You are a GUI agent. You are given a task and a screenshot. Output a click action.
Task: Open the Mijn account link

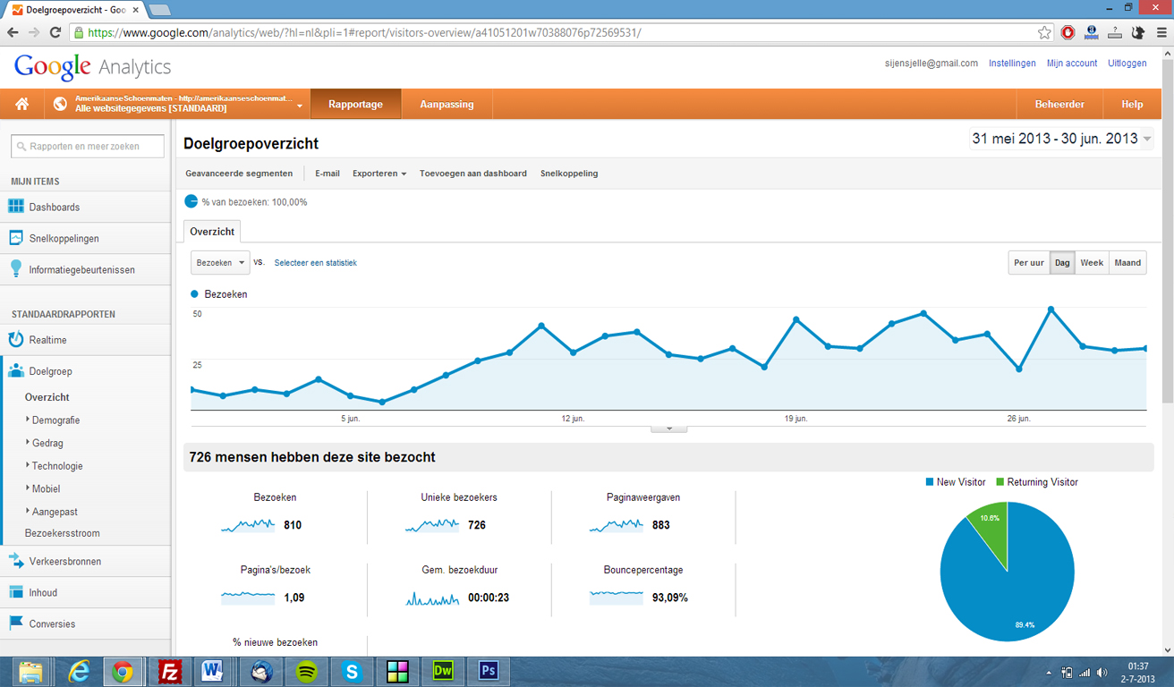pyautogui.click(x=1072, y=64)
